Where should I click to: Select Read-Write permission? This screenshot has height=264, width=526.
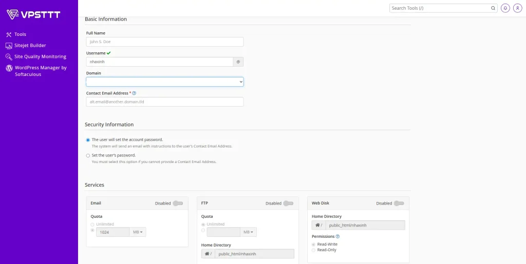(x=314, y=244)
